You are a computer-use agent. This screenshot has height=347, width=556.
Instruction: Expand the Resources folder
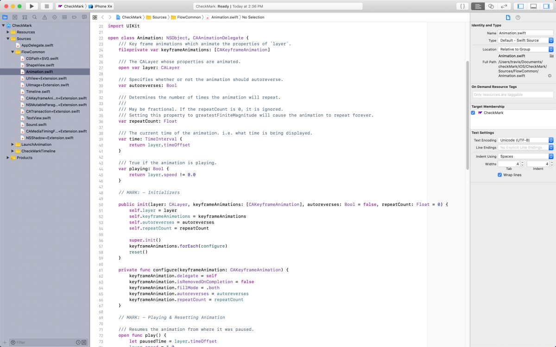(8, 32)
